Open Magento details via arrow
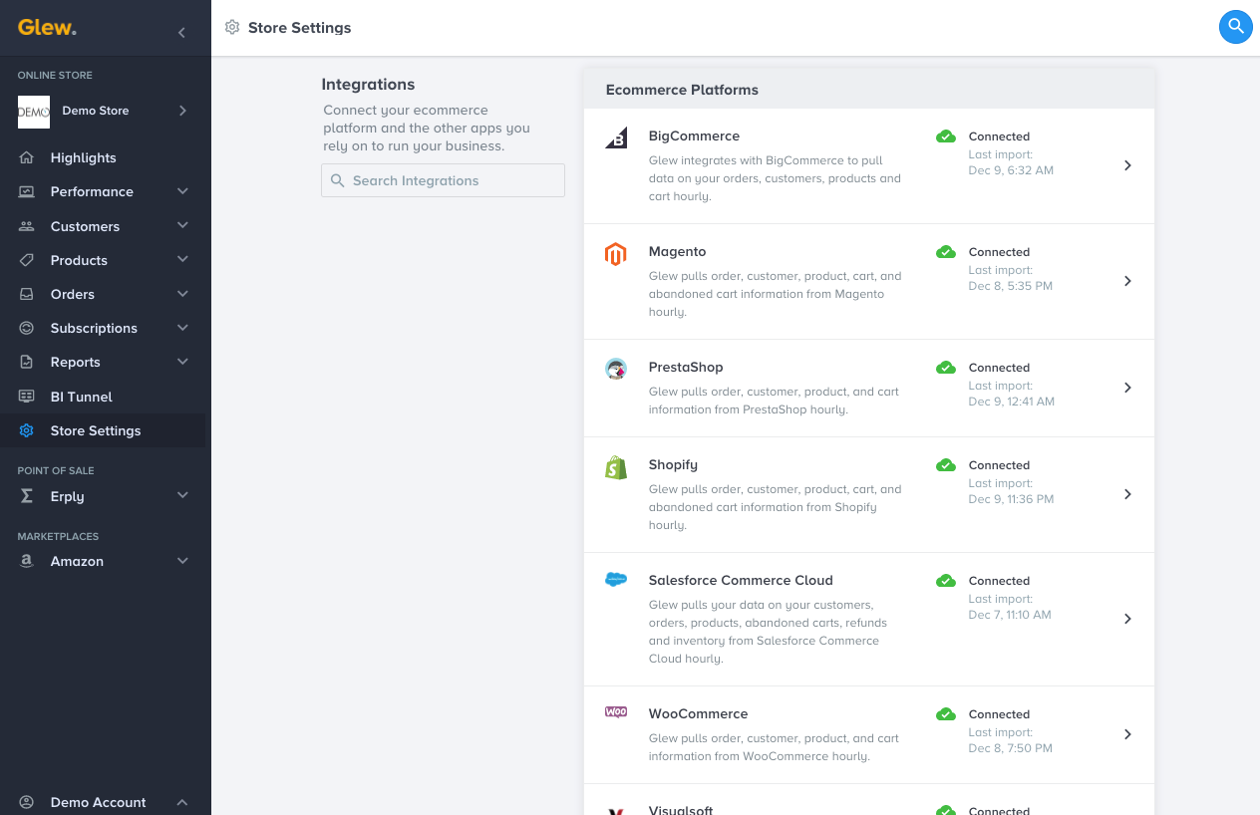The height and width of the screenshot is (815, 1260). (1127, 281)
